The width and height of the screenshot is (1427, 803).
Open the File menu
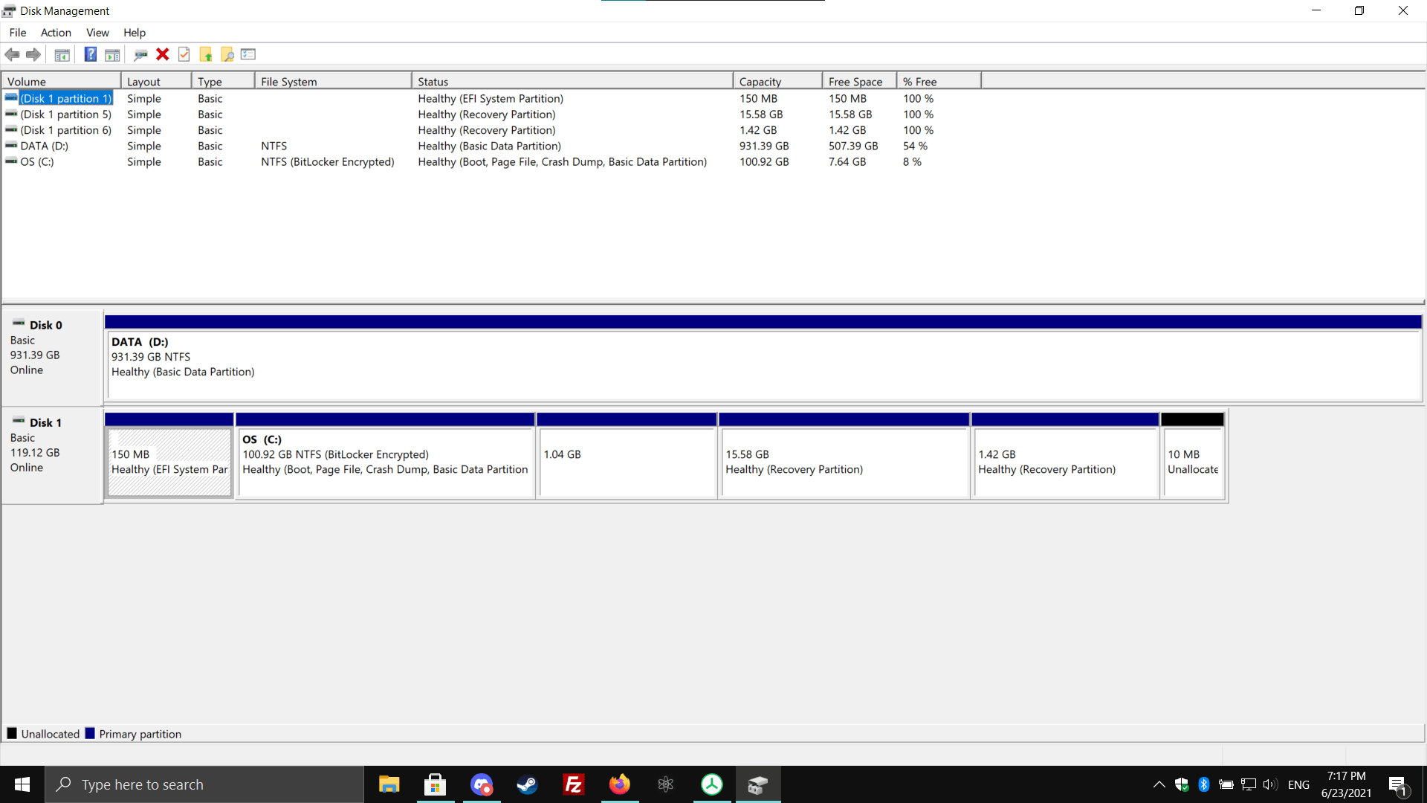click(18, 33)
